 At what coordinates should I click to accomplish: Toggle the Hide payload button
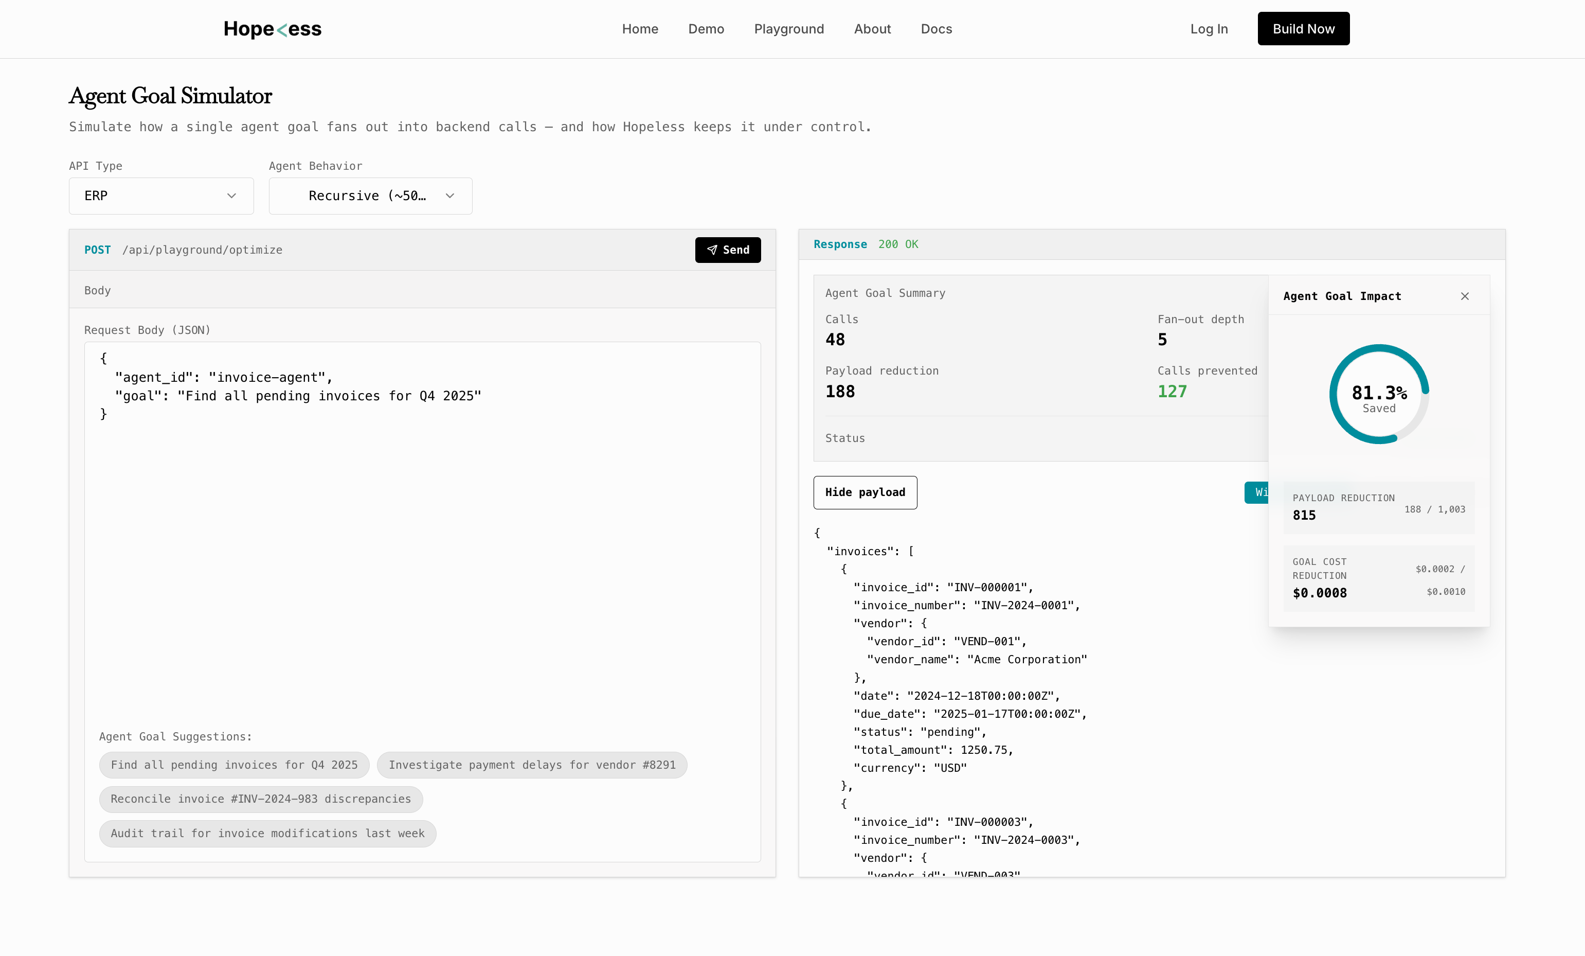click(864, 492)
